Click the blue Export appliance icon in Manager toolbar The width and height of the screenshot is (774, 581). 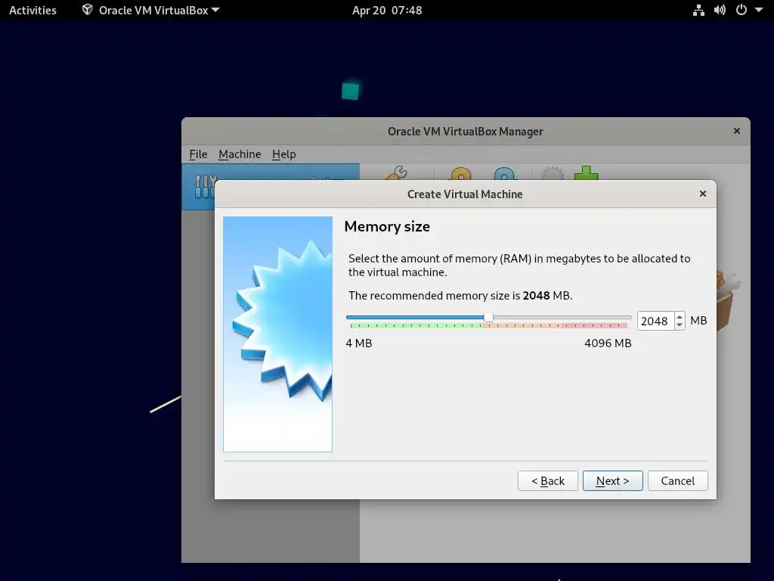(x=504, y=174)
